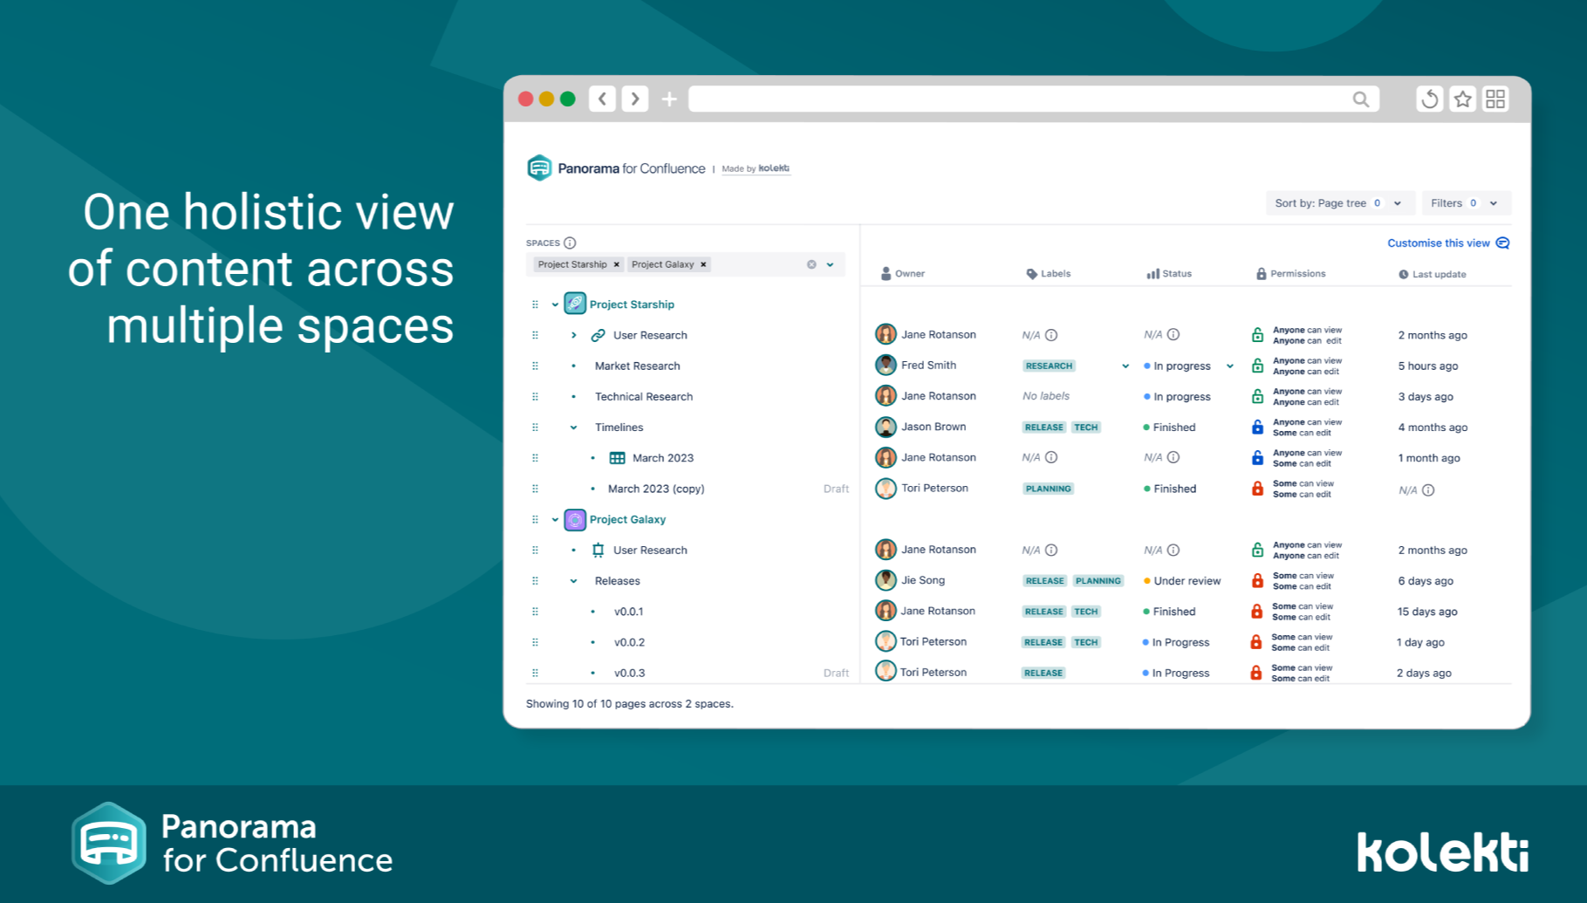Screen dimensions: 1587x903
Task: Click Jie Song's avatar
Action: click(886, 580)
